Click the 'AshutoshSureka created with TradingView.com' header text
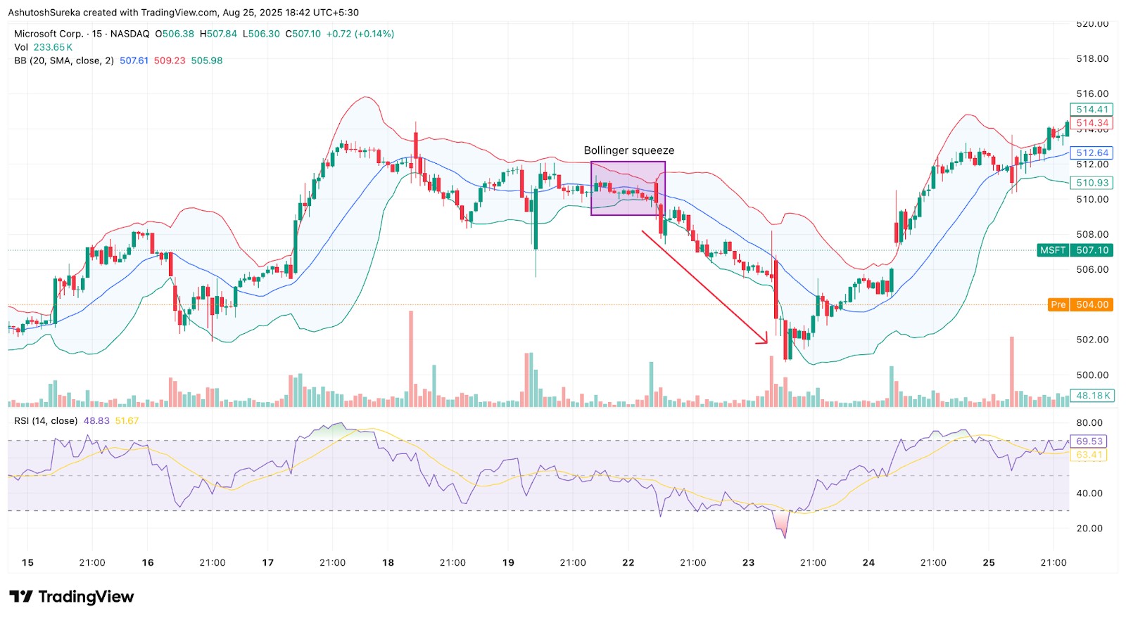 (x=113, y=13)
